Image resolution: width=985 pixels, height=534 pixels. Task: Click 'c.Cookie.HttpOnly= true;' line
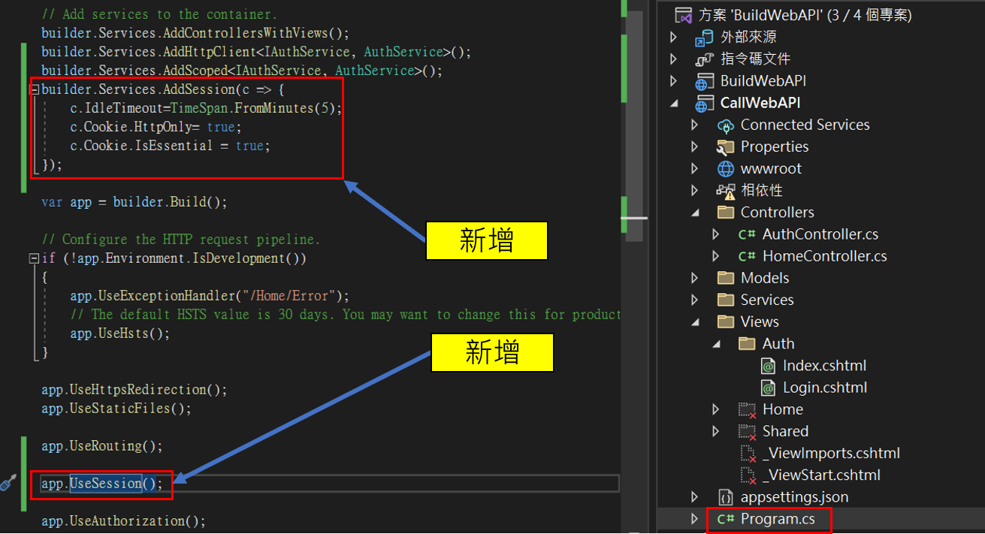156,127
